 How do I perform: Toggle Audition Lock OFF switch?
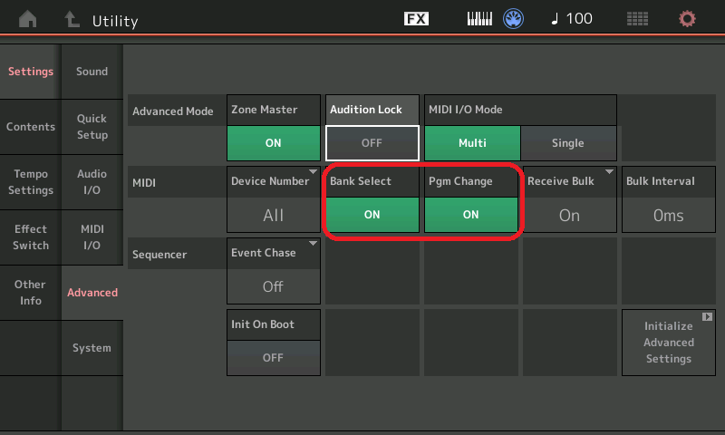click(372, 143)
